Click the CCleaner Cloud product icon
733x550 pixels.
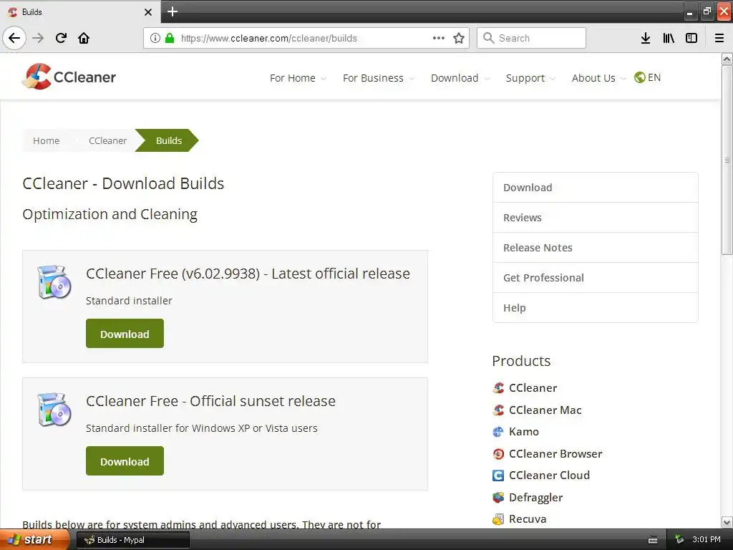pos(498,476)
